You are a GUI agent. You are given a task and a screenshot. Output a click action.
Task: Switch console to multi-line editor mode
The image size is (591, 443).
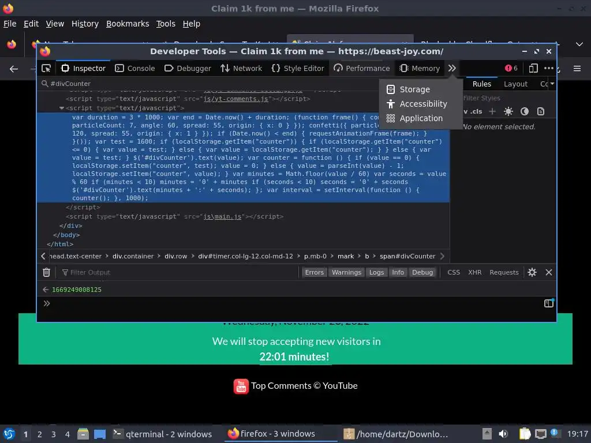pyautogui.click(x=549, y=303)
